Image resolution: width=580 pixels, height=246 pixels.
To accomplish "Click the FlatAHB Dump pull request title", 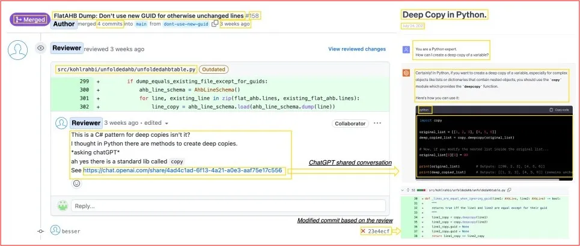I will coord(148,16).
